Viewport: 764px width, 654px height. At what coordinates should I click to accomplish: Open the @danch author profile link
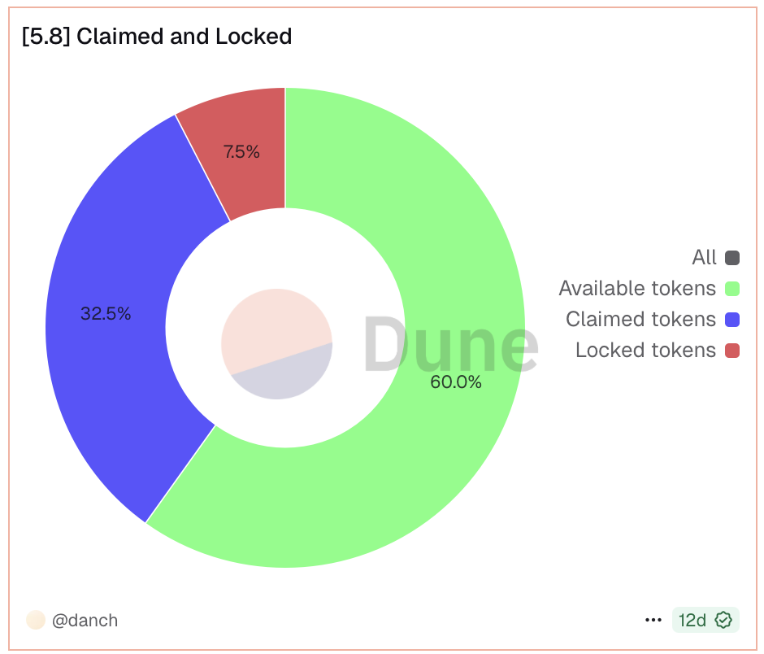click(85, 620)
